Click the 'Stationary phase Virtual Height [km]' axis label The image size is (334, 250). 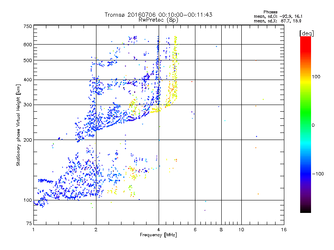point(18,125)
